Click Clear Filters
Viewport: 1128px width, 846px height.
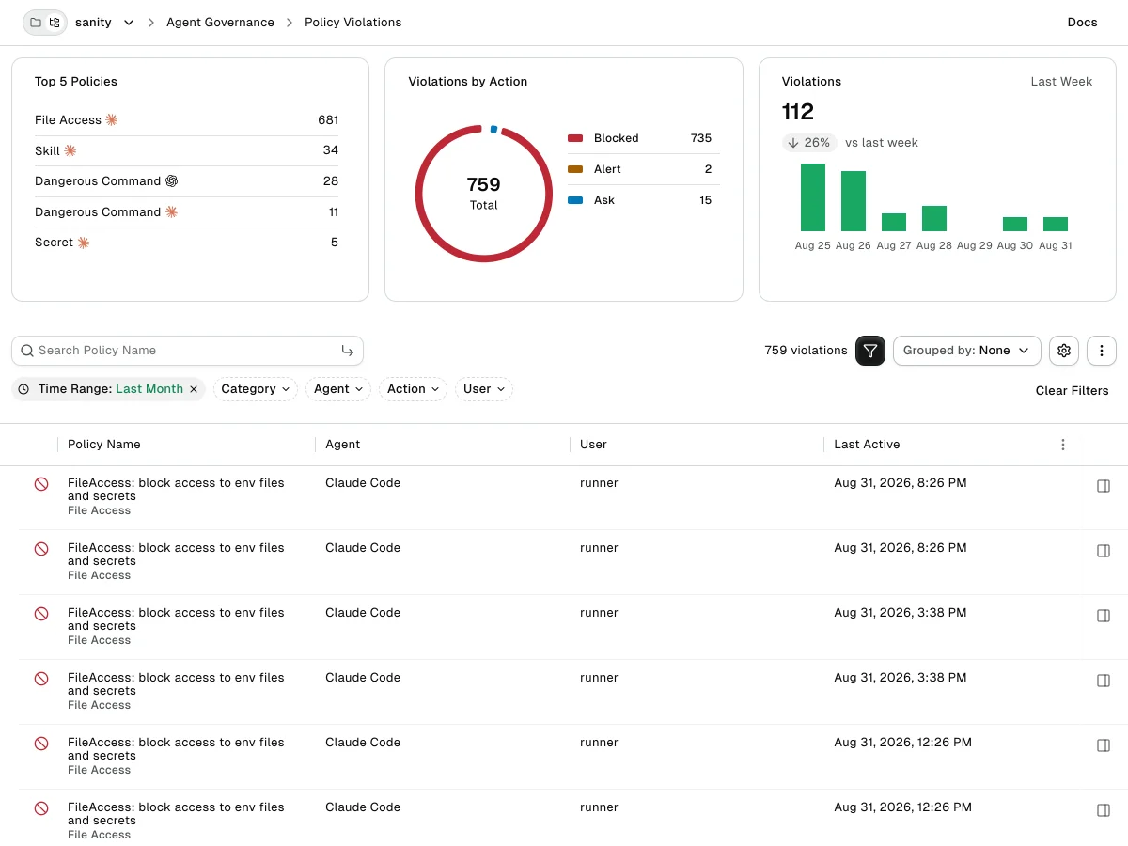click(1072, 391)
